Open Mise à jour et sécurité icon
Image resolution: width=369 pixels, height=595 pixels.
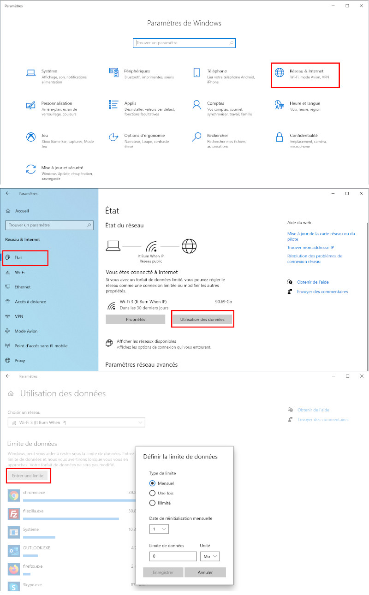31,169
